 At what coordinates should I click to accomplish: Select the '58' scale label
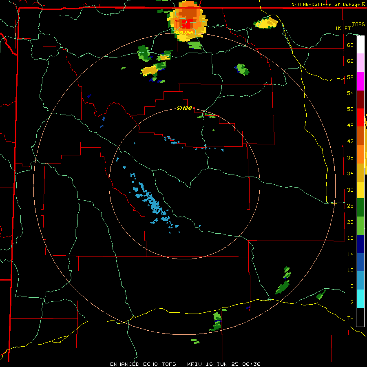350,77
